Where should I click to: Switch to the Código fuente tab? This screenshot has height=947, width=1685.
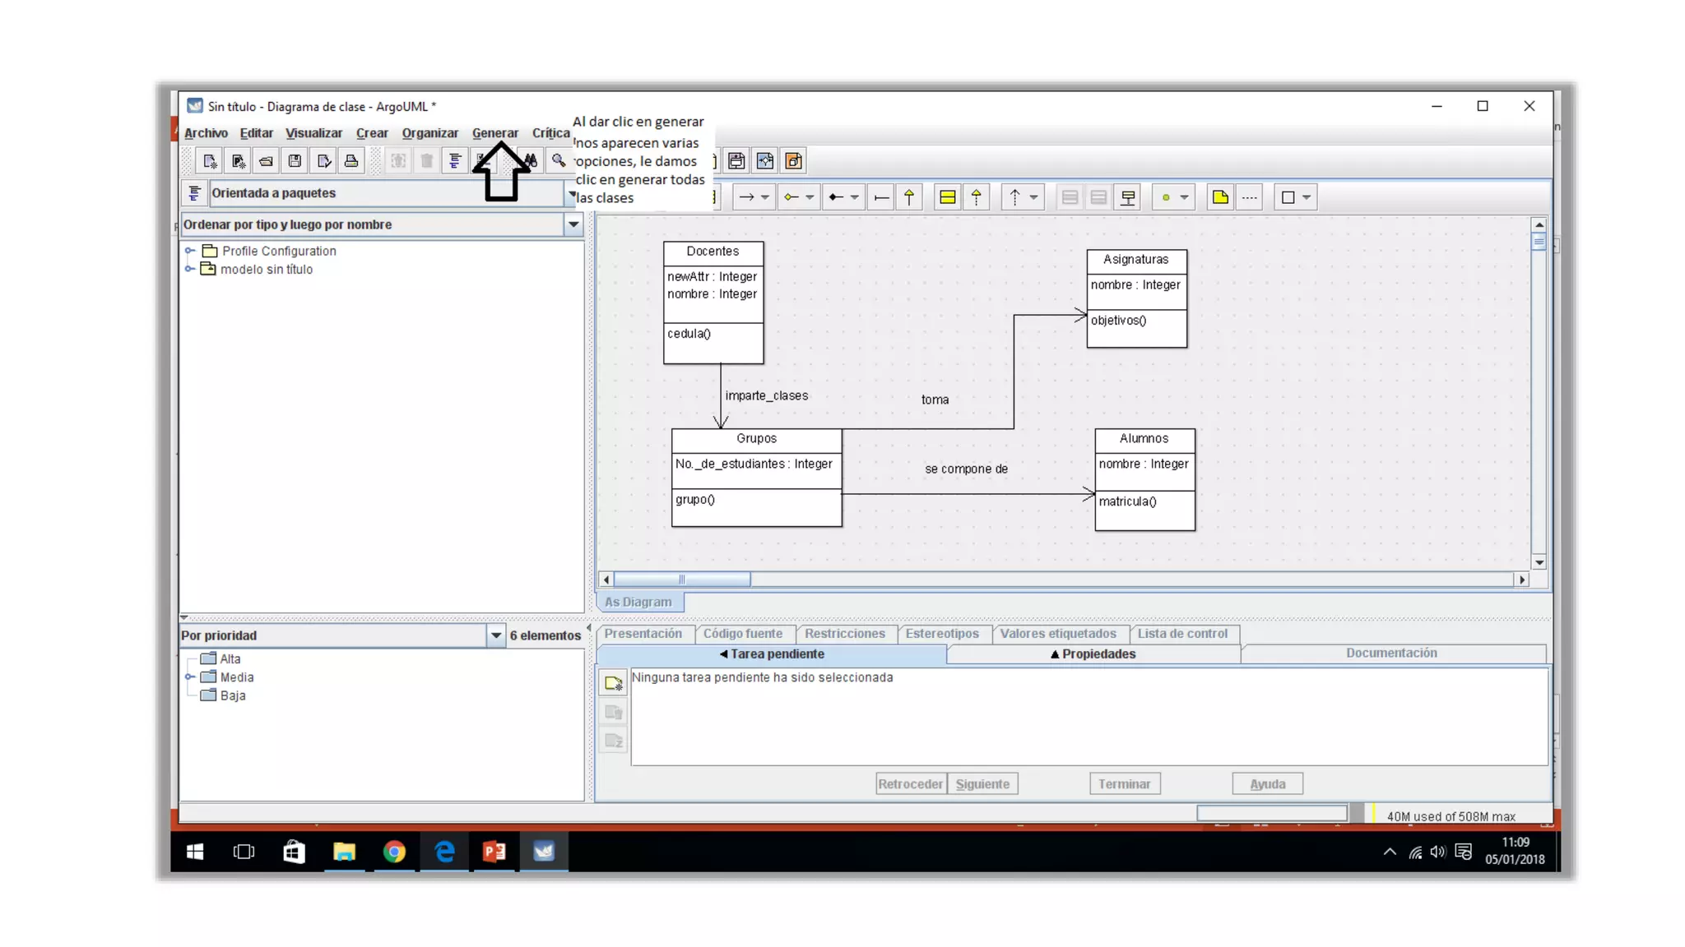[x=742, y=634]
